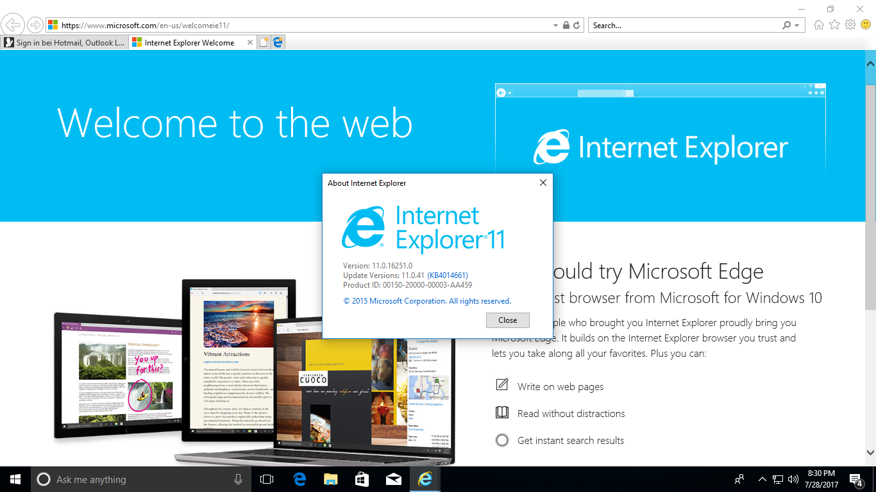The image size is (876, 492).
Task: Open the clock showing 8:30 PM
Action: tap(821, 479)
